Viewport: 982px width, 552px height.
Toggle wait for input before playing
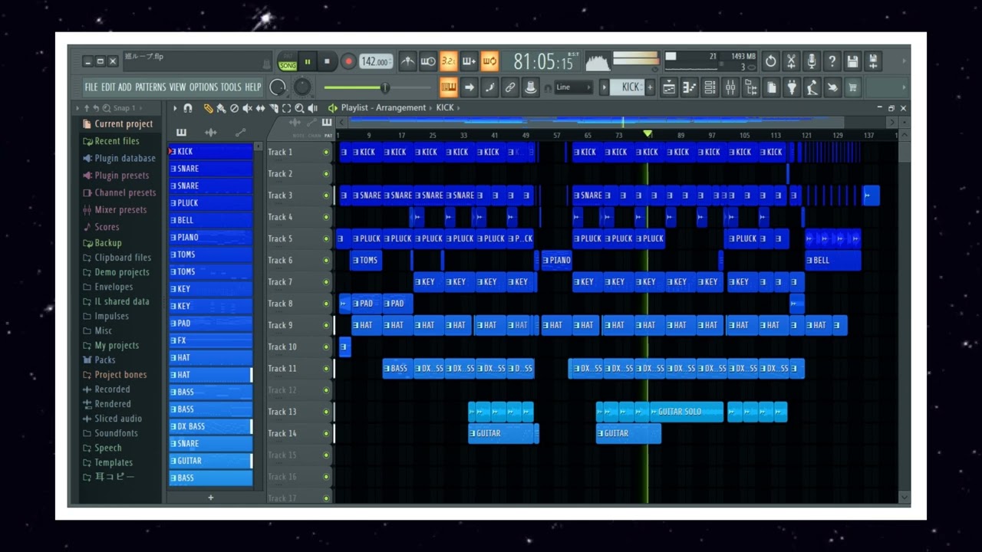428,61
